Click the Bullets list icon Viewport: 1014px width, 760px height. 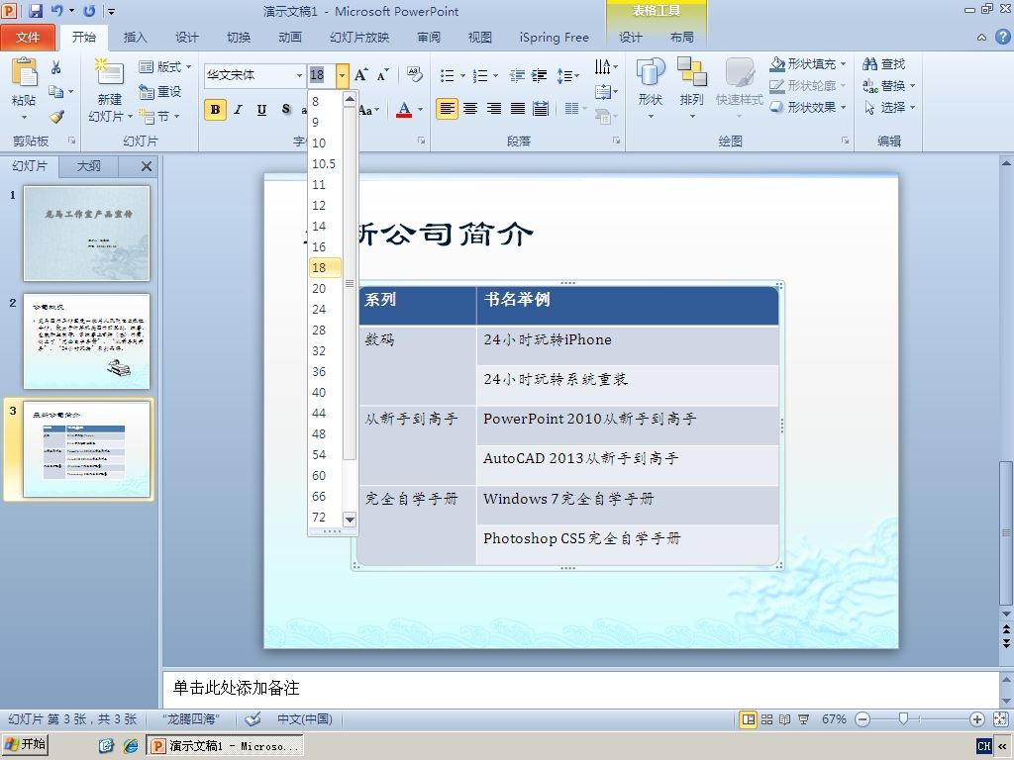point(447,76)
